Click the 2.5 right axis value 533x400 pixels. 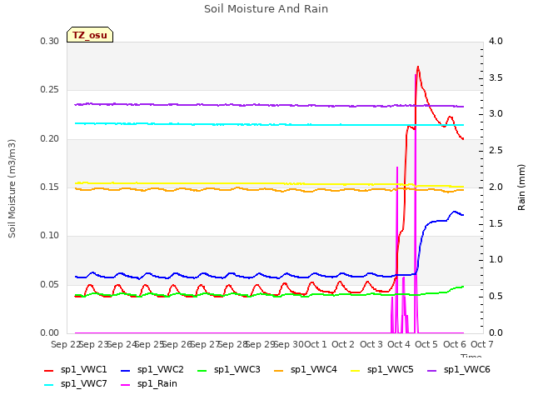pos(496,151)
